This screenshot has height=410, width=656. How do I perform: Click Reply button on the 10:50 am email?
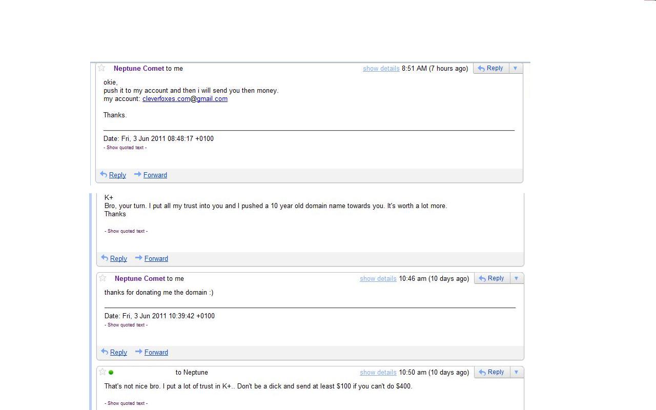pos(491,372)
